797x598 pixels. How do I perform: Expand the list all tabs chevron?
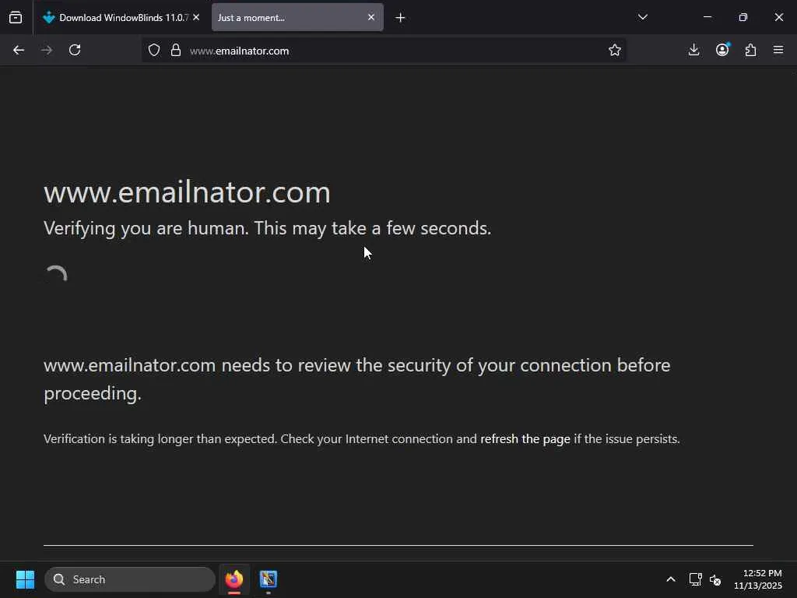[642, 17]
